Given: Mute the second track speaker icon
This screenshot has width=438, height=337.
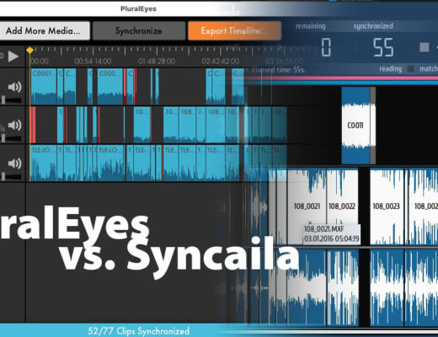Looking at the screenshot, I should coord(14,125).
